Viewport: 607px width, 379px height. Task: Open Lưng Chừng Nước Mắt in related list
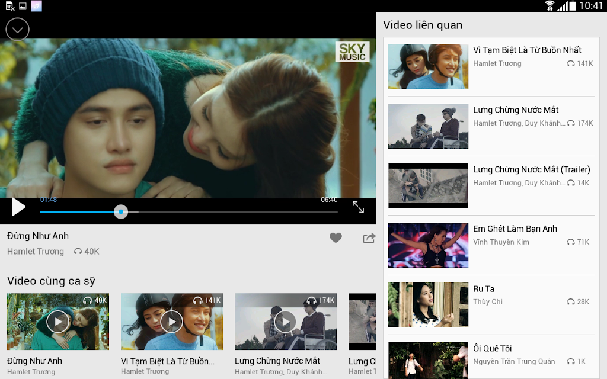pos(491,126)
